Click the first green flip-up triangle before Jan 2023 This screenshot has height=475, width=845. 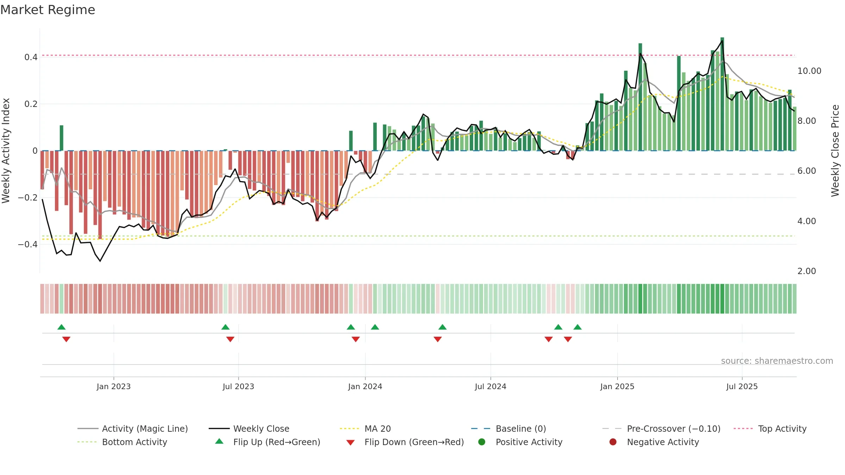[x=62, y=327]
